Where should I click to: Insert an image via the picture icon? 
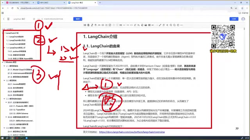pos(146,25)
